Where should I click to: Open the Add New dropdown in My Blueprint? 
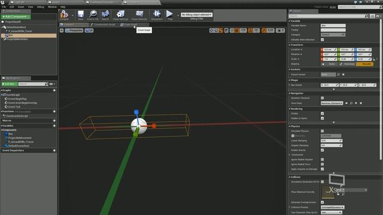pos(10,84)
